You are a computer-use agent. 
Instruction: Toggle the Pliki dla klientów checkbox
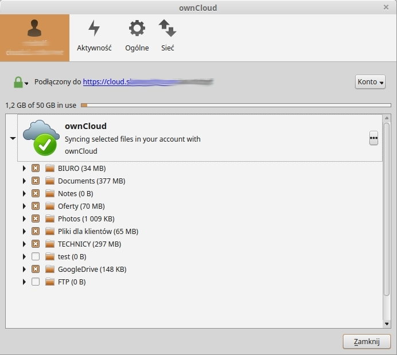tap(36, 231)
